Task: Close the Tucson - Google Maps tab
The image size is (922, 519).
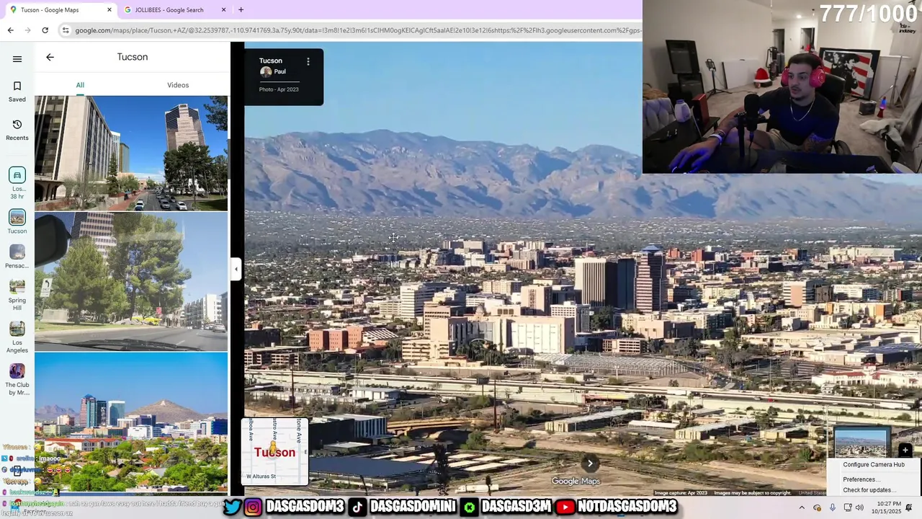Action: (109, 9)
